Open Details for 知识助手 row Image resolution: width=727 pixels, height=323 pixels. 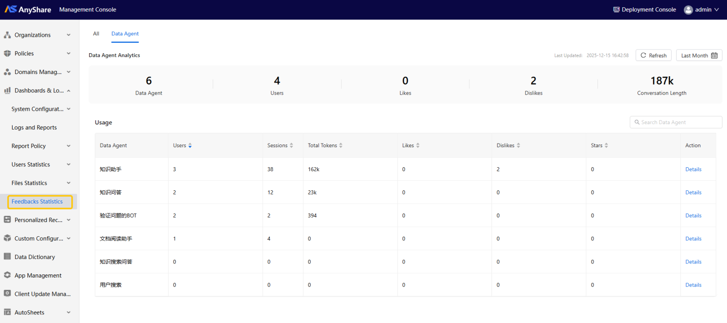pyautogui.click(x=693, y=169)
